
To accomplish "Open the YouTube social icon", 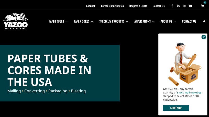I will [191, 6].
